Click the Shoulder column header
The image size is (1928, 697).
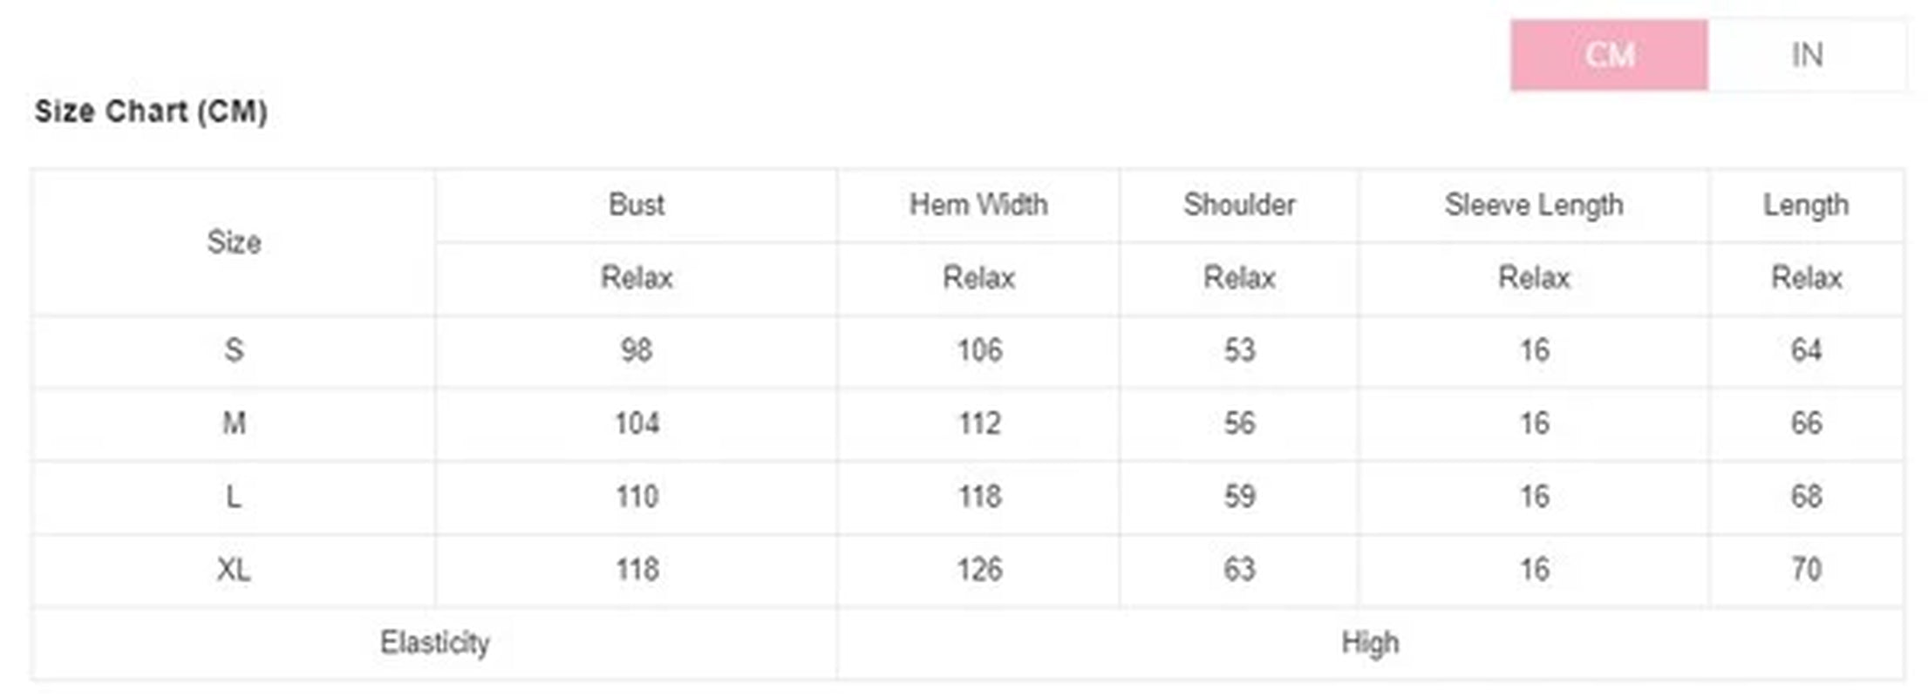(x=1239, y=205)
